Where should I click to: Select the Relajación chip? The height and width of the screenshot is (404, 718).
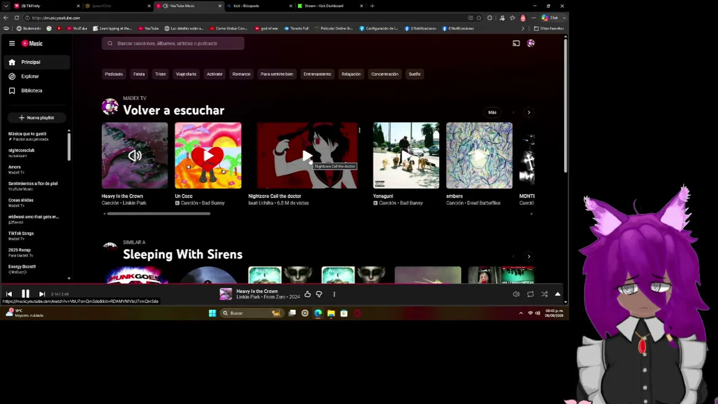351,74
